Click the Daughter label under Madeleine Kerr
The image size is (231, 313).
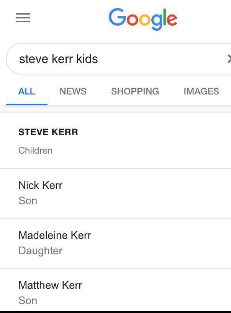click(40, 251)
